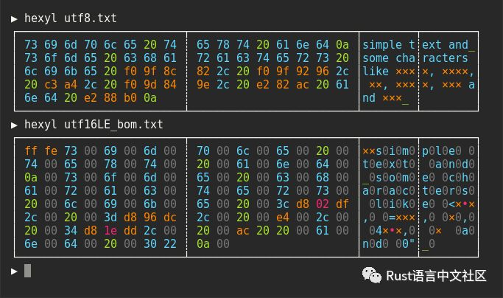Viewport: 503px width, 298px height.
Task: Click the prompt arrow before 'hexyl utf16LE_bom.txt'
Action: [14, 125]
